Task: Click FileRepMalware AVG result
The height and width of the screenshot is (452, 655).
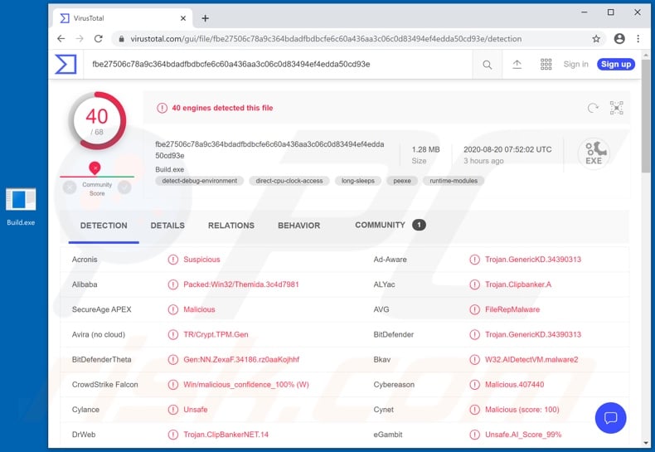Action: (512, 309)
